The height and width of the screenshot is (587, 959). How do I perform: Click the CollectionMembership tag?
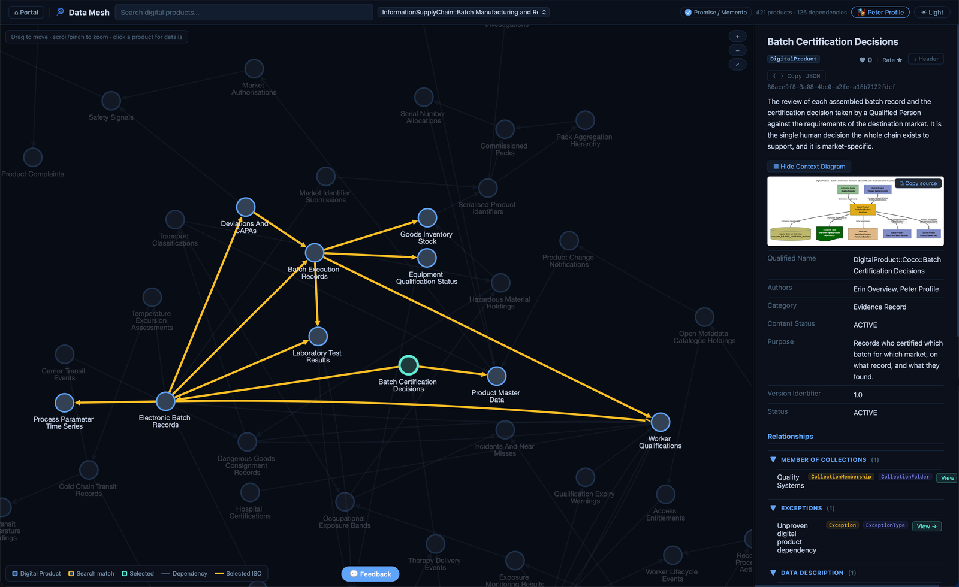(x=841, y=477)
